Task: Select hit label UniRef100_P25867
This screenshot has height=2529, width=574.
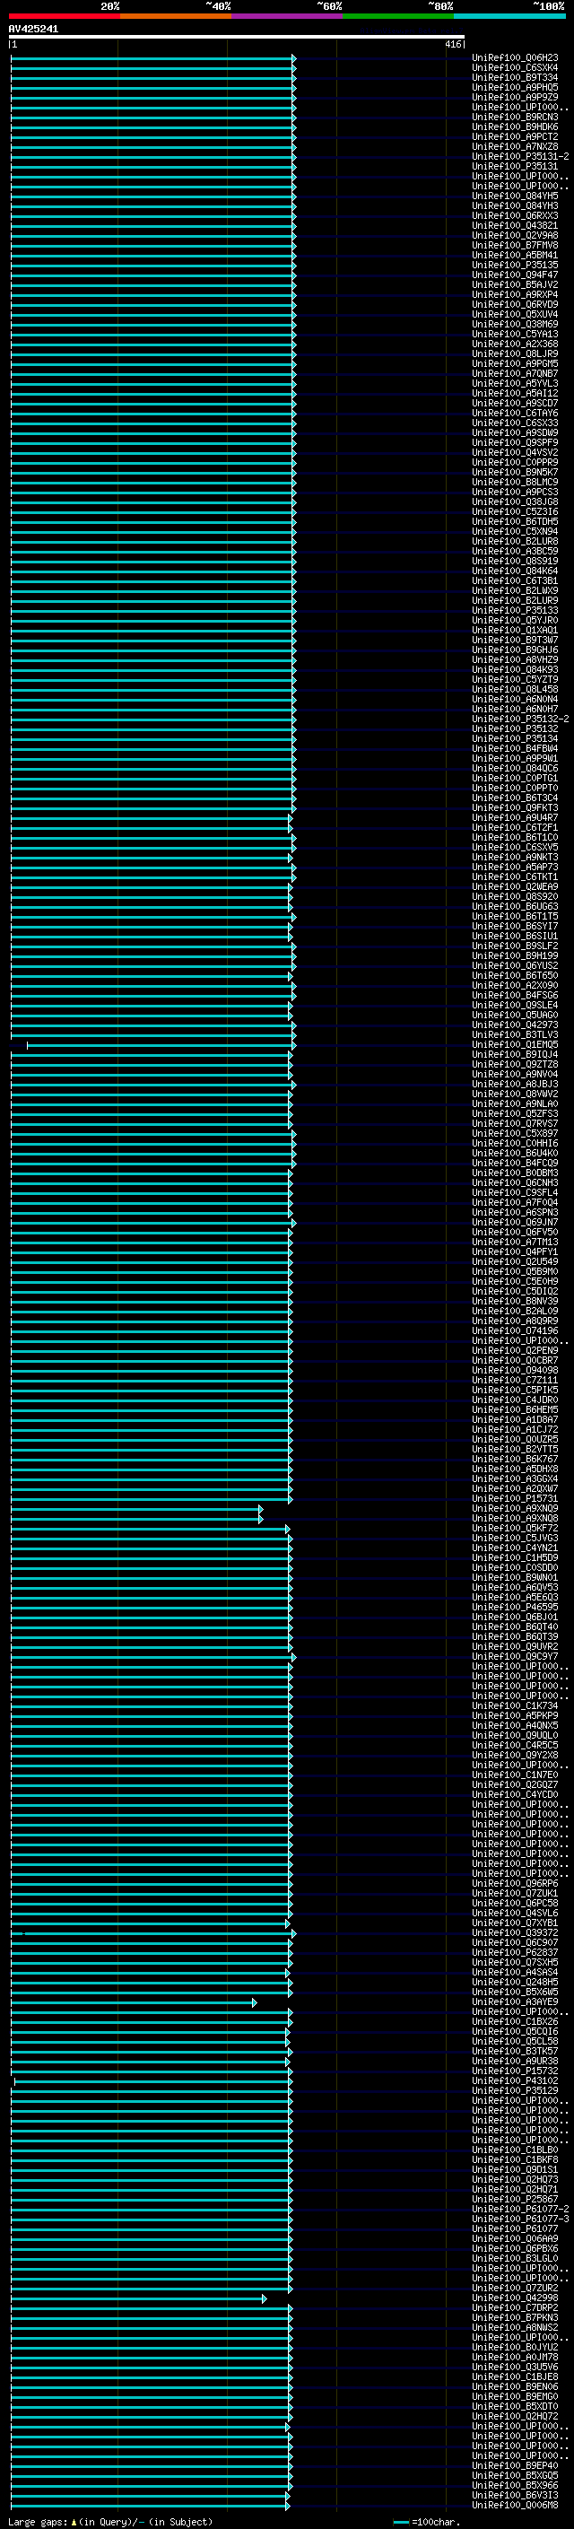Action: [515, 2199]
